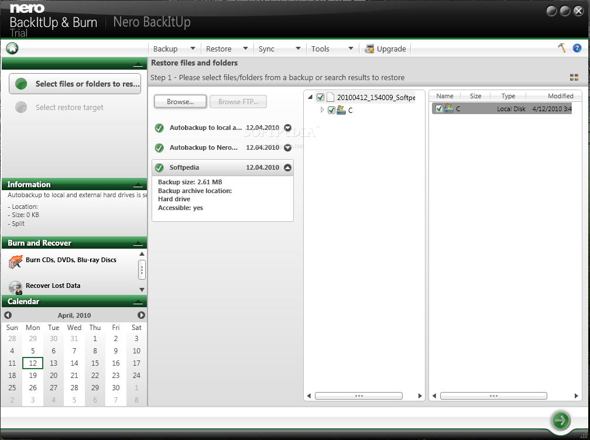Toggle checkbox for C in the file list

pos(439,109)
